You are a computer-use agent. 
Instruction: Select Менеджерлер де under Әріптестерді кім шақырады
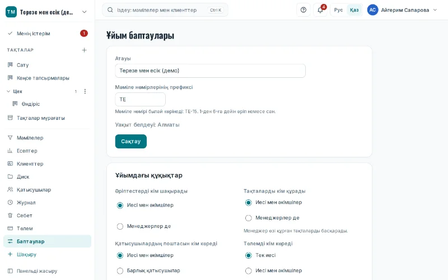pyautogui.click(x=120, y=226)
